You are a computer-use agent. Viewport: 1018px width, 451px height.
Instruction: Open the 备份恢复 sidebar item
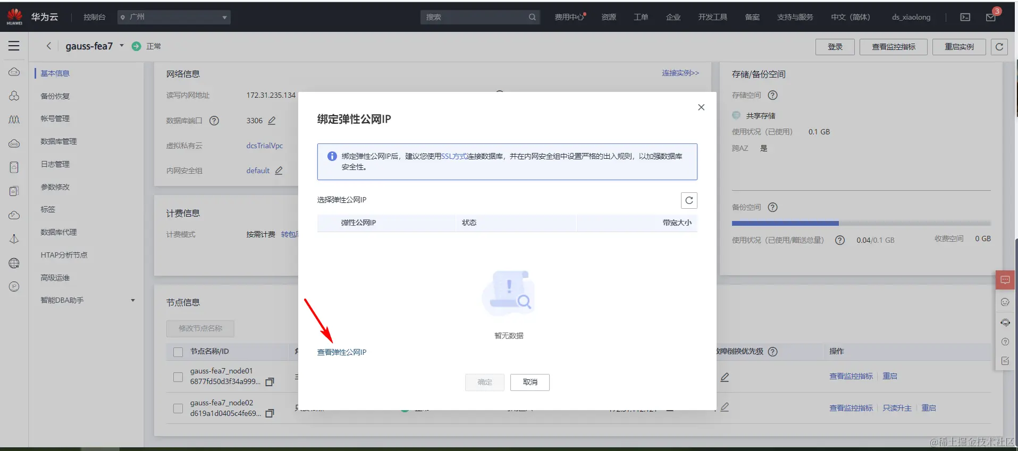point(55,96)
